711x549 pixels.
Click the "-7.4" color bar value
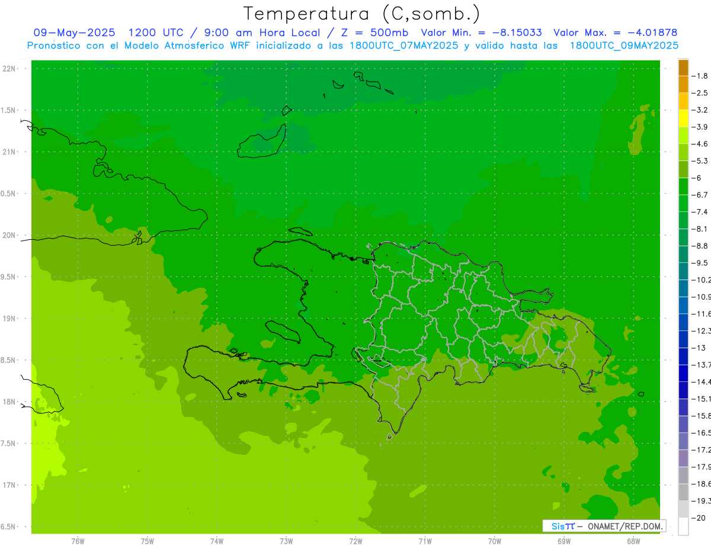(700, 212)
